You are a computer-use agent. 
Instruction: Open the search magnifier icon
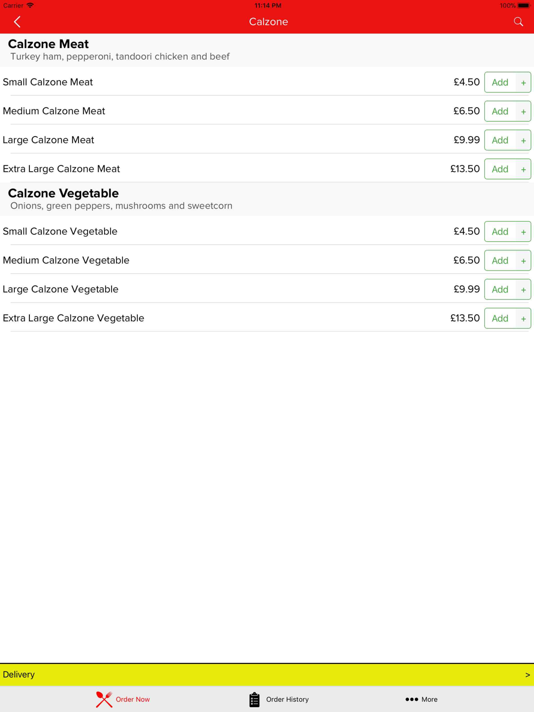click(519, 22)
